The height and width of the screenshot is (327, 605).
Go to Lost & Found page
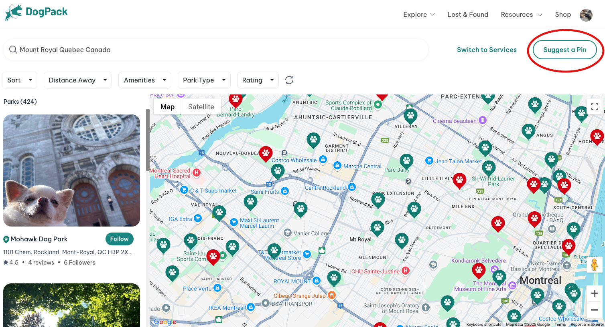click(x=468, y=14)
